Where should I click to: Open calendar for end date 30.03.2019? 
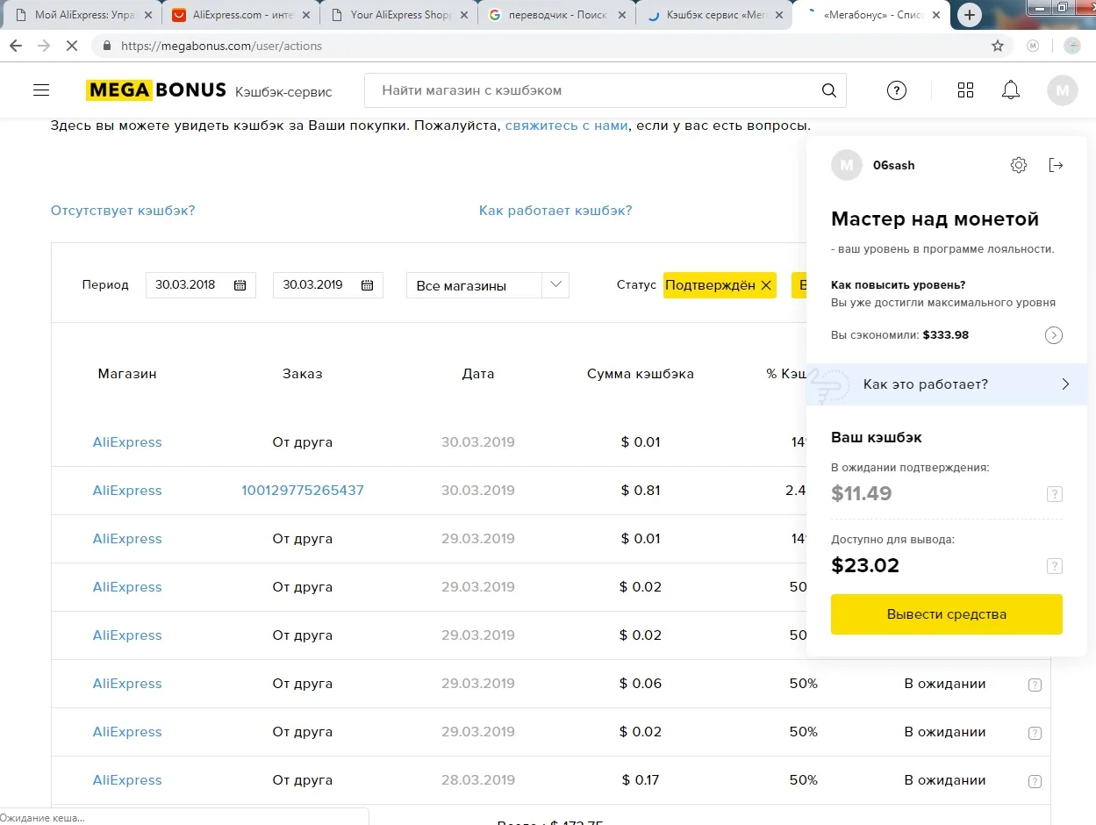[367, 285]
